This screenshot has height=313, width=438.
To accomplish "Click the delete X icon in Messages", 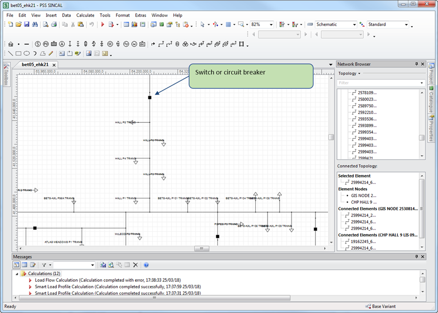I will click(136, 265).
